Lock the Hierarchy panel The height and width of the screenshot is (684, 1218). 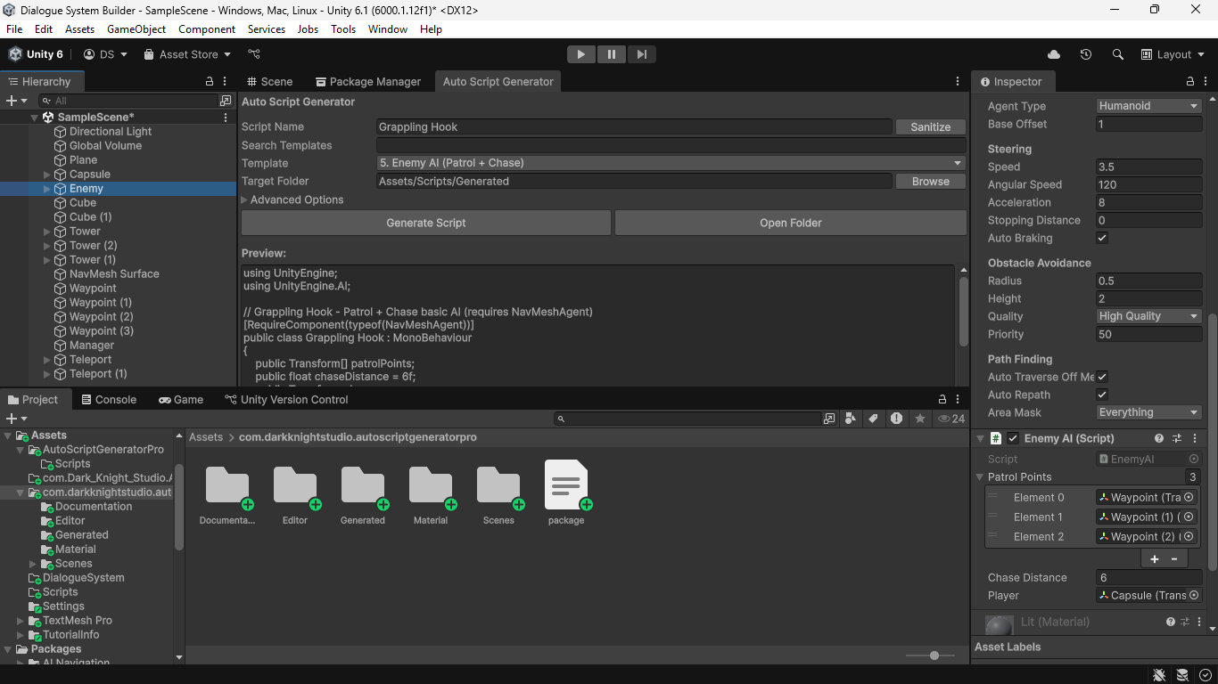[x=210, y=81]
